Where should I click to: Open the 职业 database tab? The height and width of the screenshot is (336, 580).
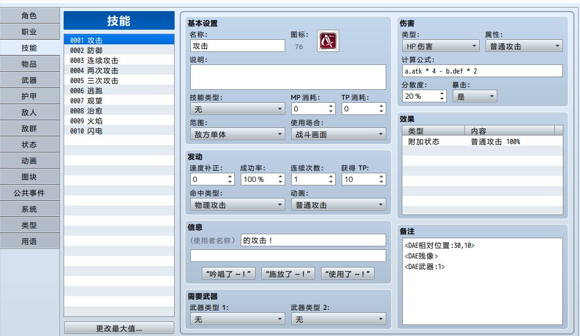point(30,32)
